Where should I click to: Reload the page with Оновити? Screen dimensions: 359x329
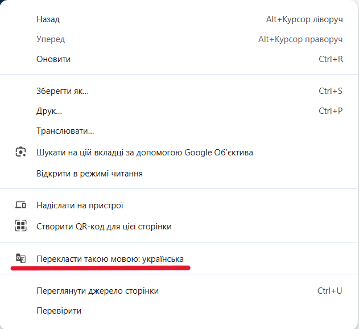tap(53, 59)
